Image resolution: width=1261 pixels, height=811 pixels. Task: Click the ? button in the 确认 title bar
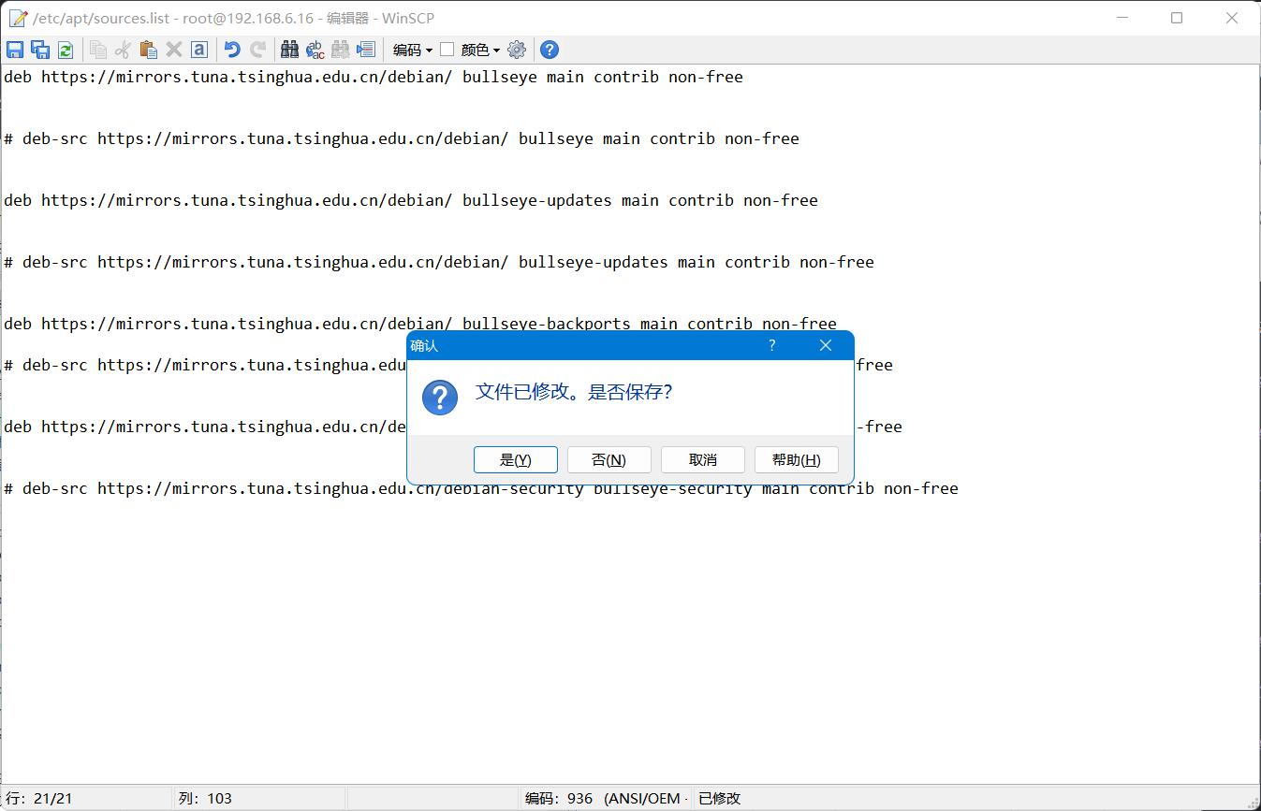click(x=772, y=345)
